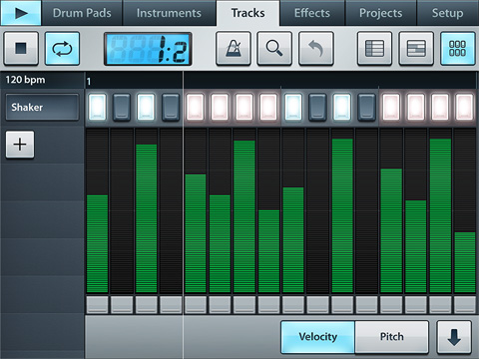
Task: Adjust velocity bar for step 9
Action: click(x=293, y=240)
